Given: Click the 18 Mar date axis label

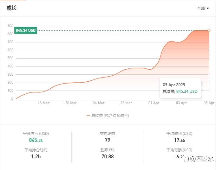Looking at the screenshot, I should tap(43, 103).
